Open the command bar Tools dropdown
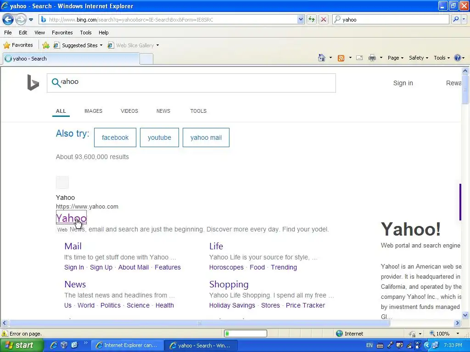Screen dimensions: 470x352 [x=442, y=58]
